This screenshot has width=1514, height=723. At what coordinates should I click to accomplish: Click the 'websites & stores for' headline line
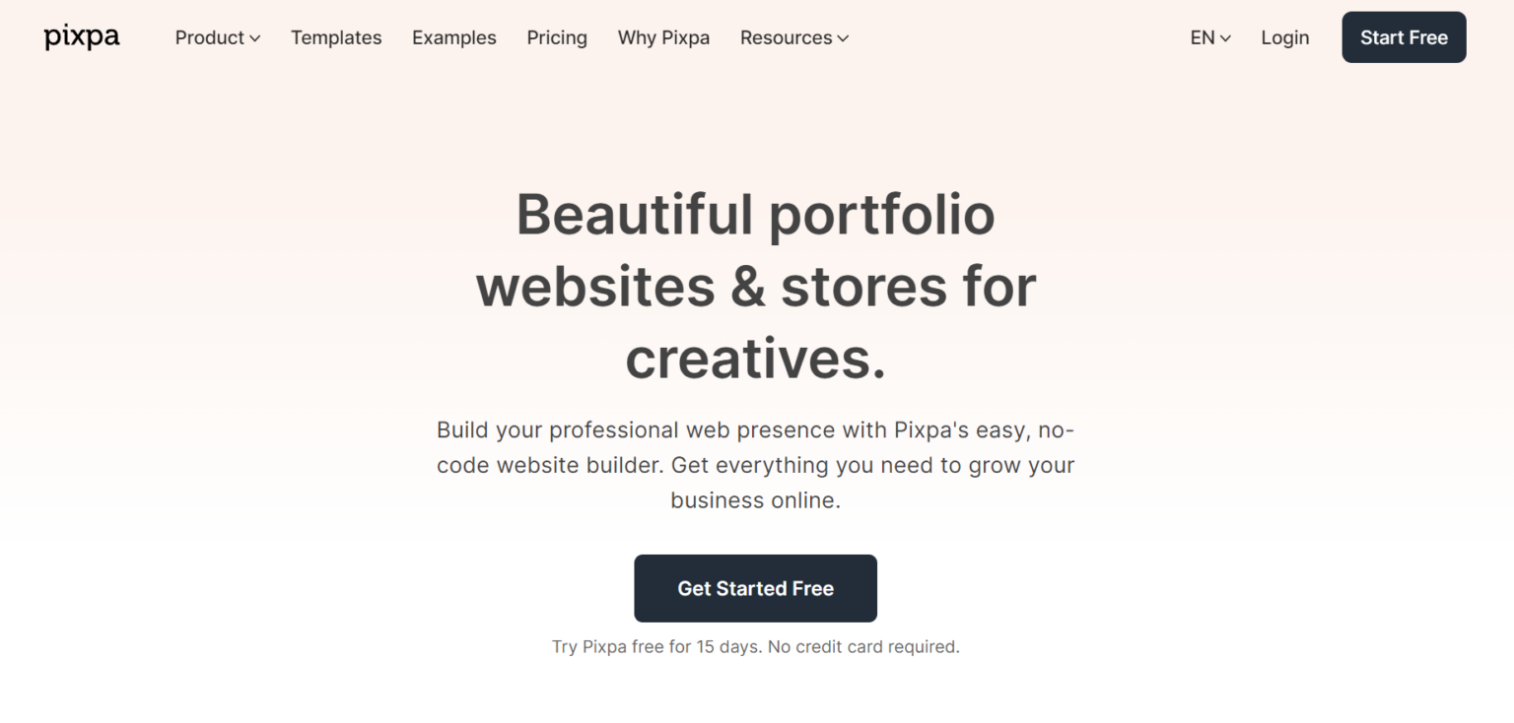755,286
